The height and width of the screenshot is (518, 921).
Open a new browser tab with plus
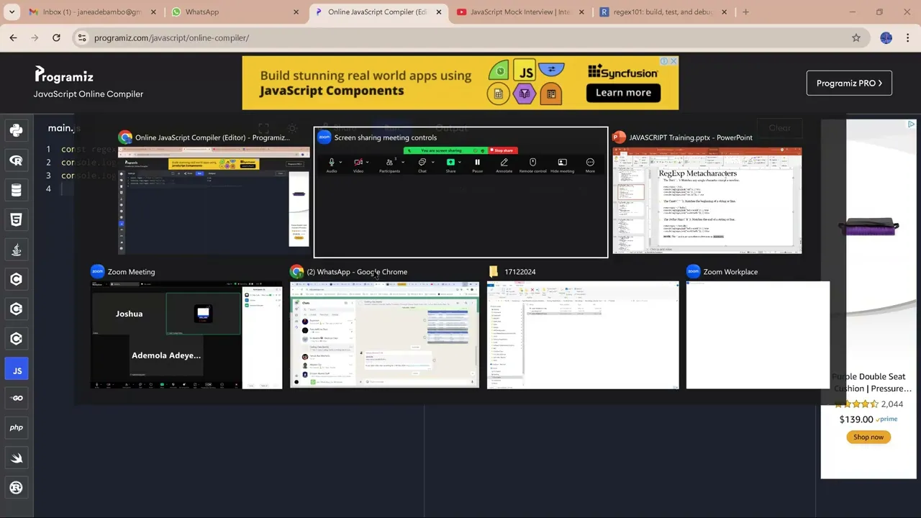click(745, 12)
